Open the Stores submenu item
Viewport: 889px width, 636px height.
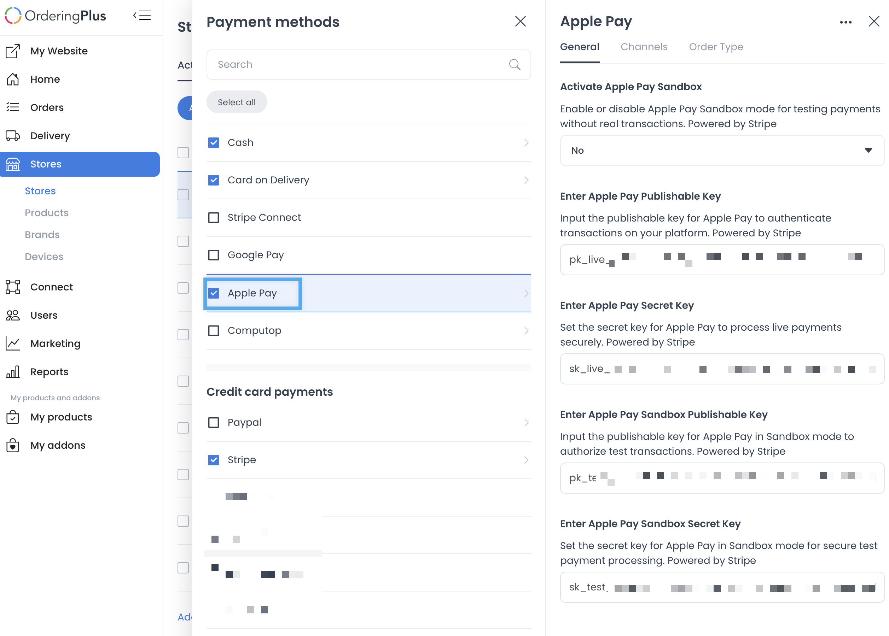40,191
